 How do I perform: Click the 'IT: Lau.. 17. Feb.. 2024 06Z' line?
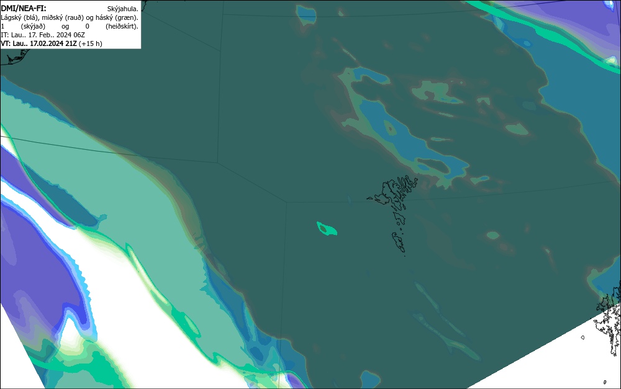[x=43, y=35]
